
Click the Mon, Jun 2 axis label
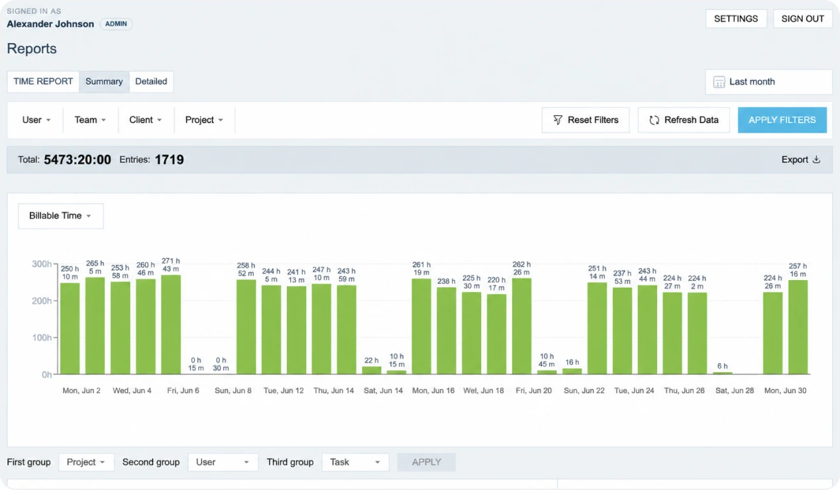[81, 391]
